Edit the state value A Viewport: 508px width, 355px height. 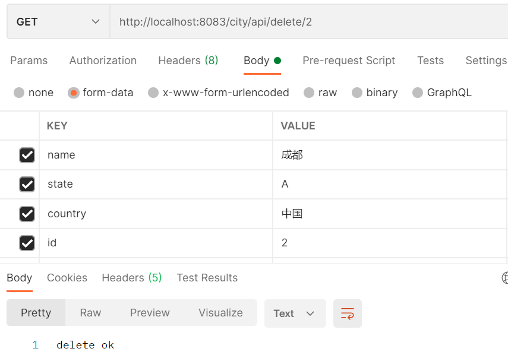(x=390, y=184)
